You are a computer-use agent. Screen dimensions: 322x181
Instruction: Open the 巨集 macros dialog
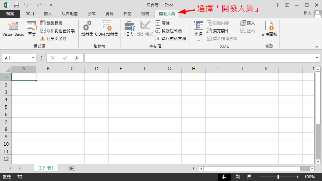pyautogui.click(x=32, y=29)
